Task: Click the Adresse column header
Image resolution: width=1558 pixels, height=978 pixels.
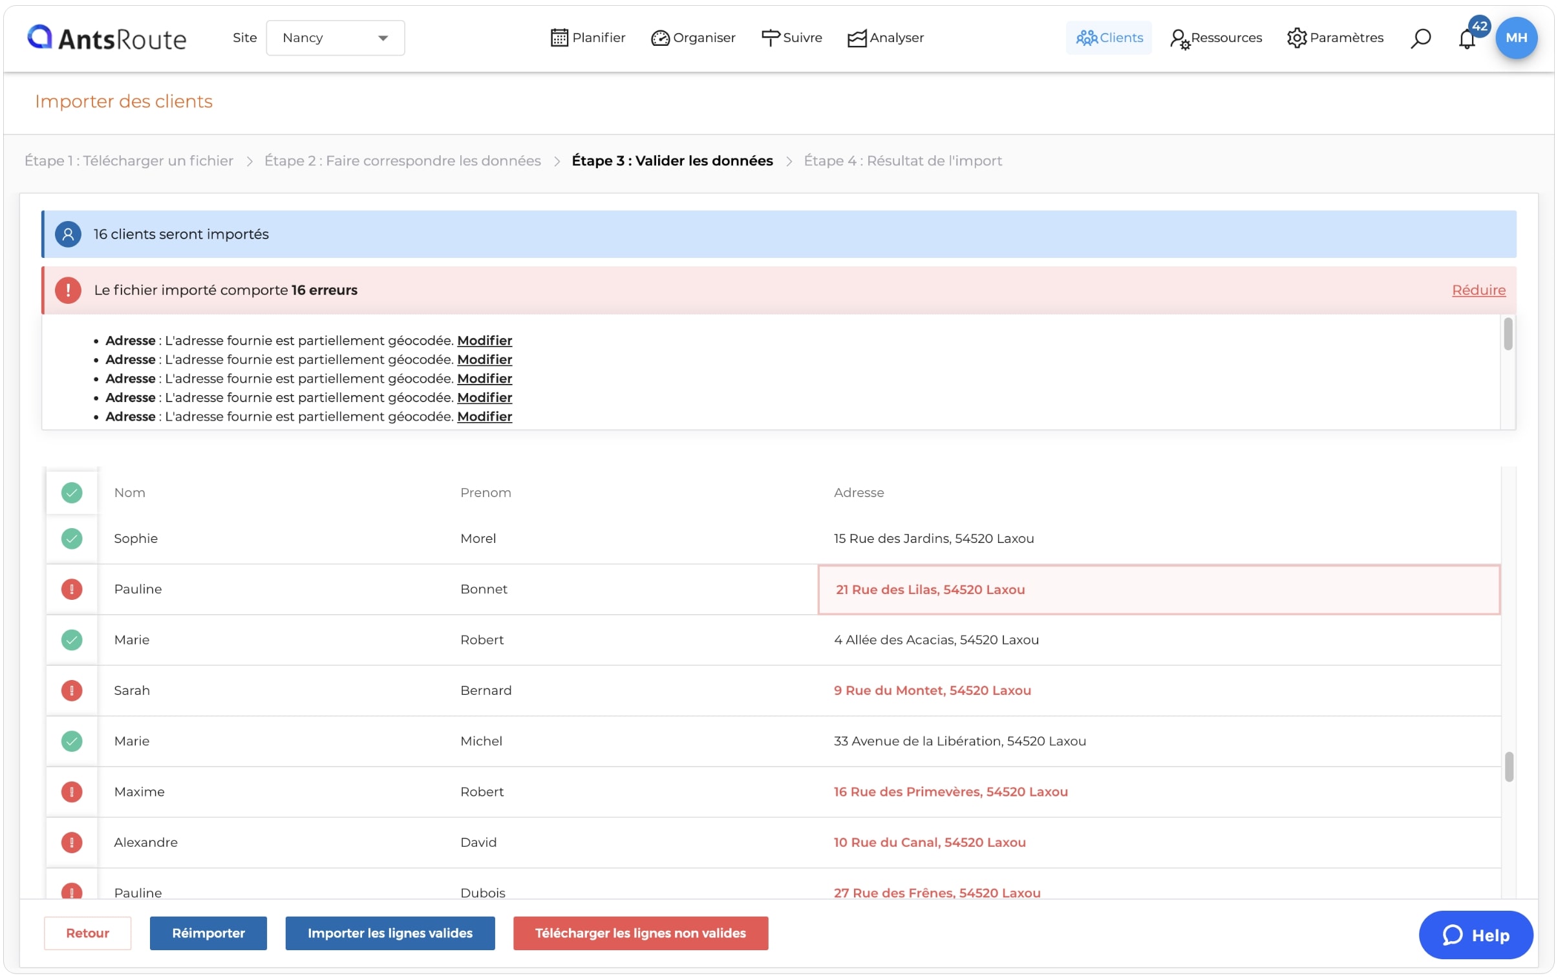Action: coord(859,493)
